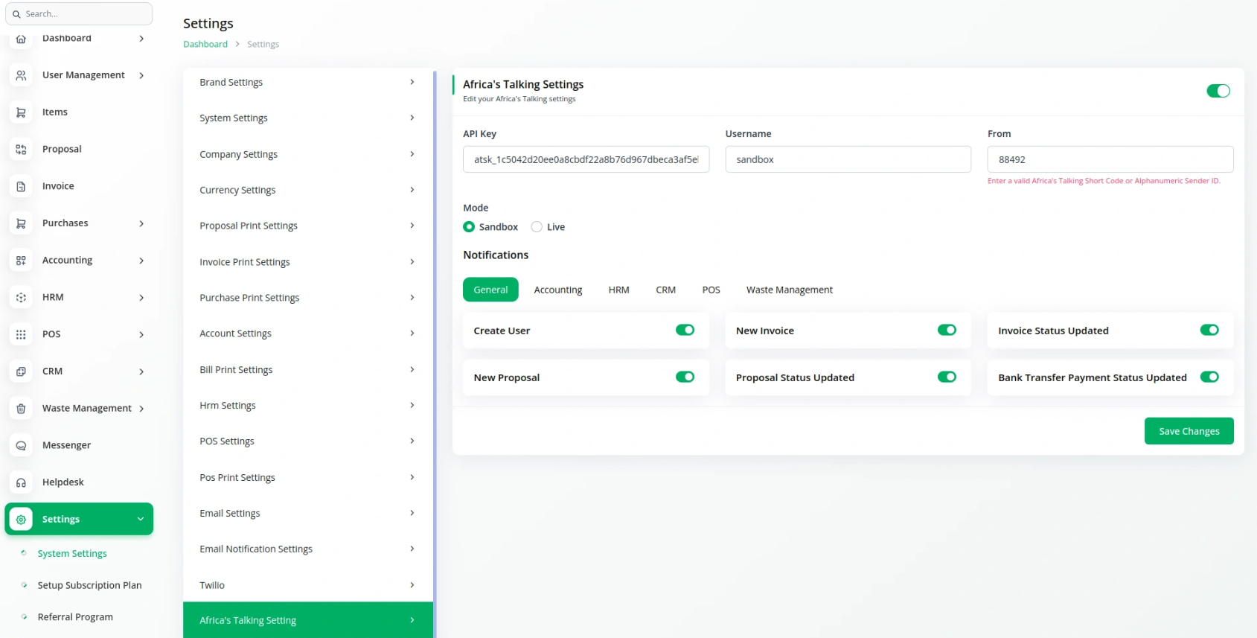
Task: Expand Waste Management submenu arrow
Action: pos(141,408)
